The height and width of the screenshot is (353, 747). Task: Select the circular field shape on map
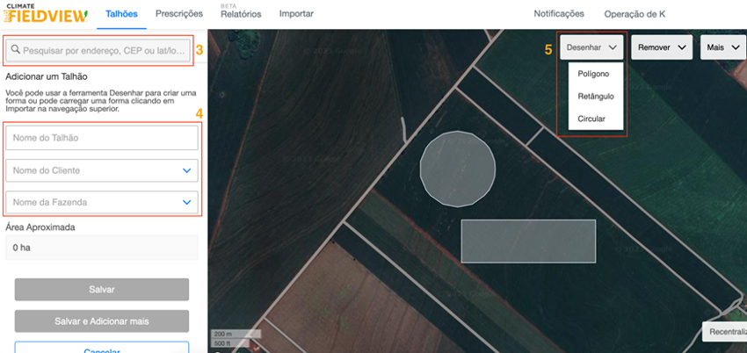coord(457,169)
